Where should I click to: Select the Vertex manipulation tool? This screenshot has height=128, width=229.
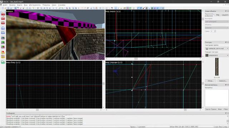pyautogui.click(x=3, y=57)
